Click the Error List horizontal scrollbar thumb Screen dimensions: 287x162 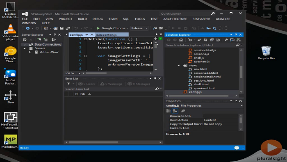93,142
